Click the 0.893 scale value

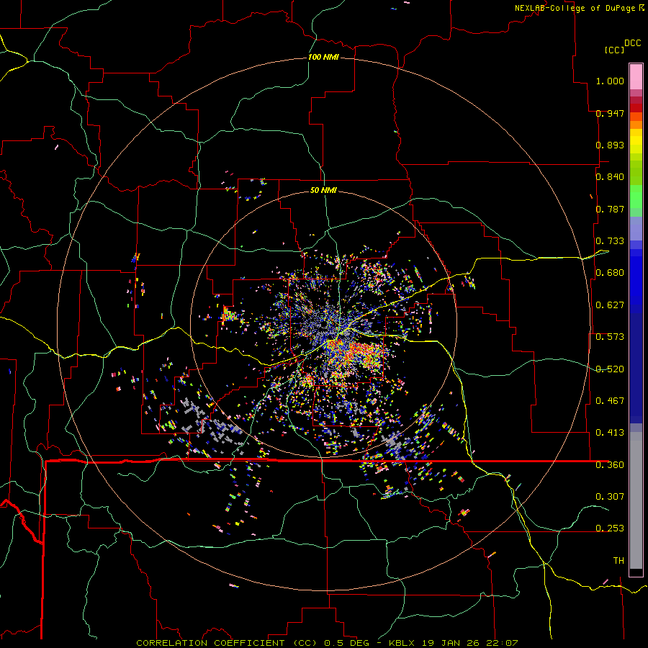coord(610,145)
